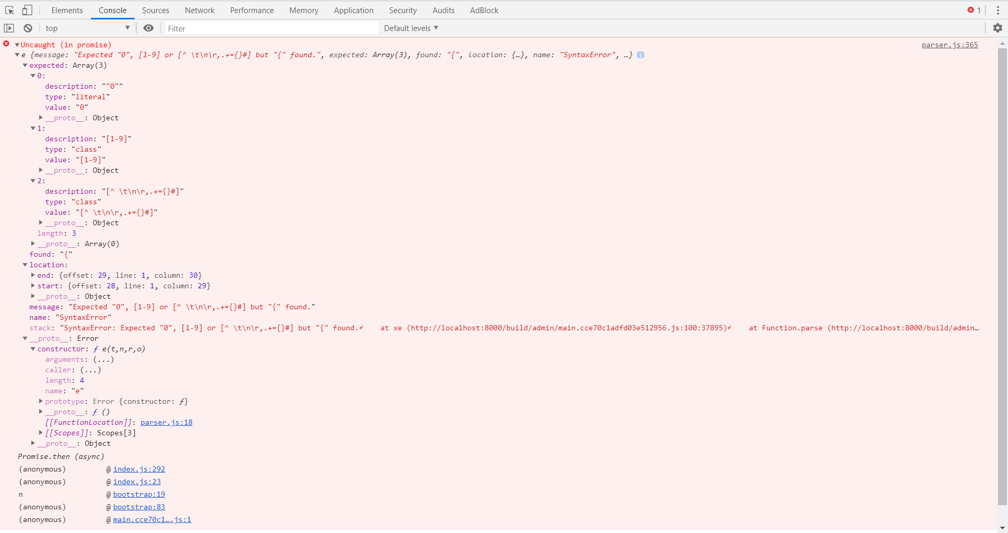Toggle the device toolbar icon
1008x533 pixels.
click(27, 10)
